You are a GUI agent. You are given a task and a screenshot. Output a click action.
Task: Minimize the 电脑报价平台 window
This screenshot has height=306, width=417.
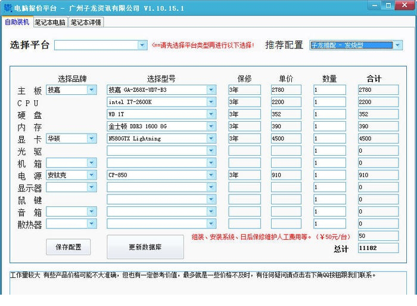375,5
